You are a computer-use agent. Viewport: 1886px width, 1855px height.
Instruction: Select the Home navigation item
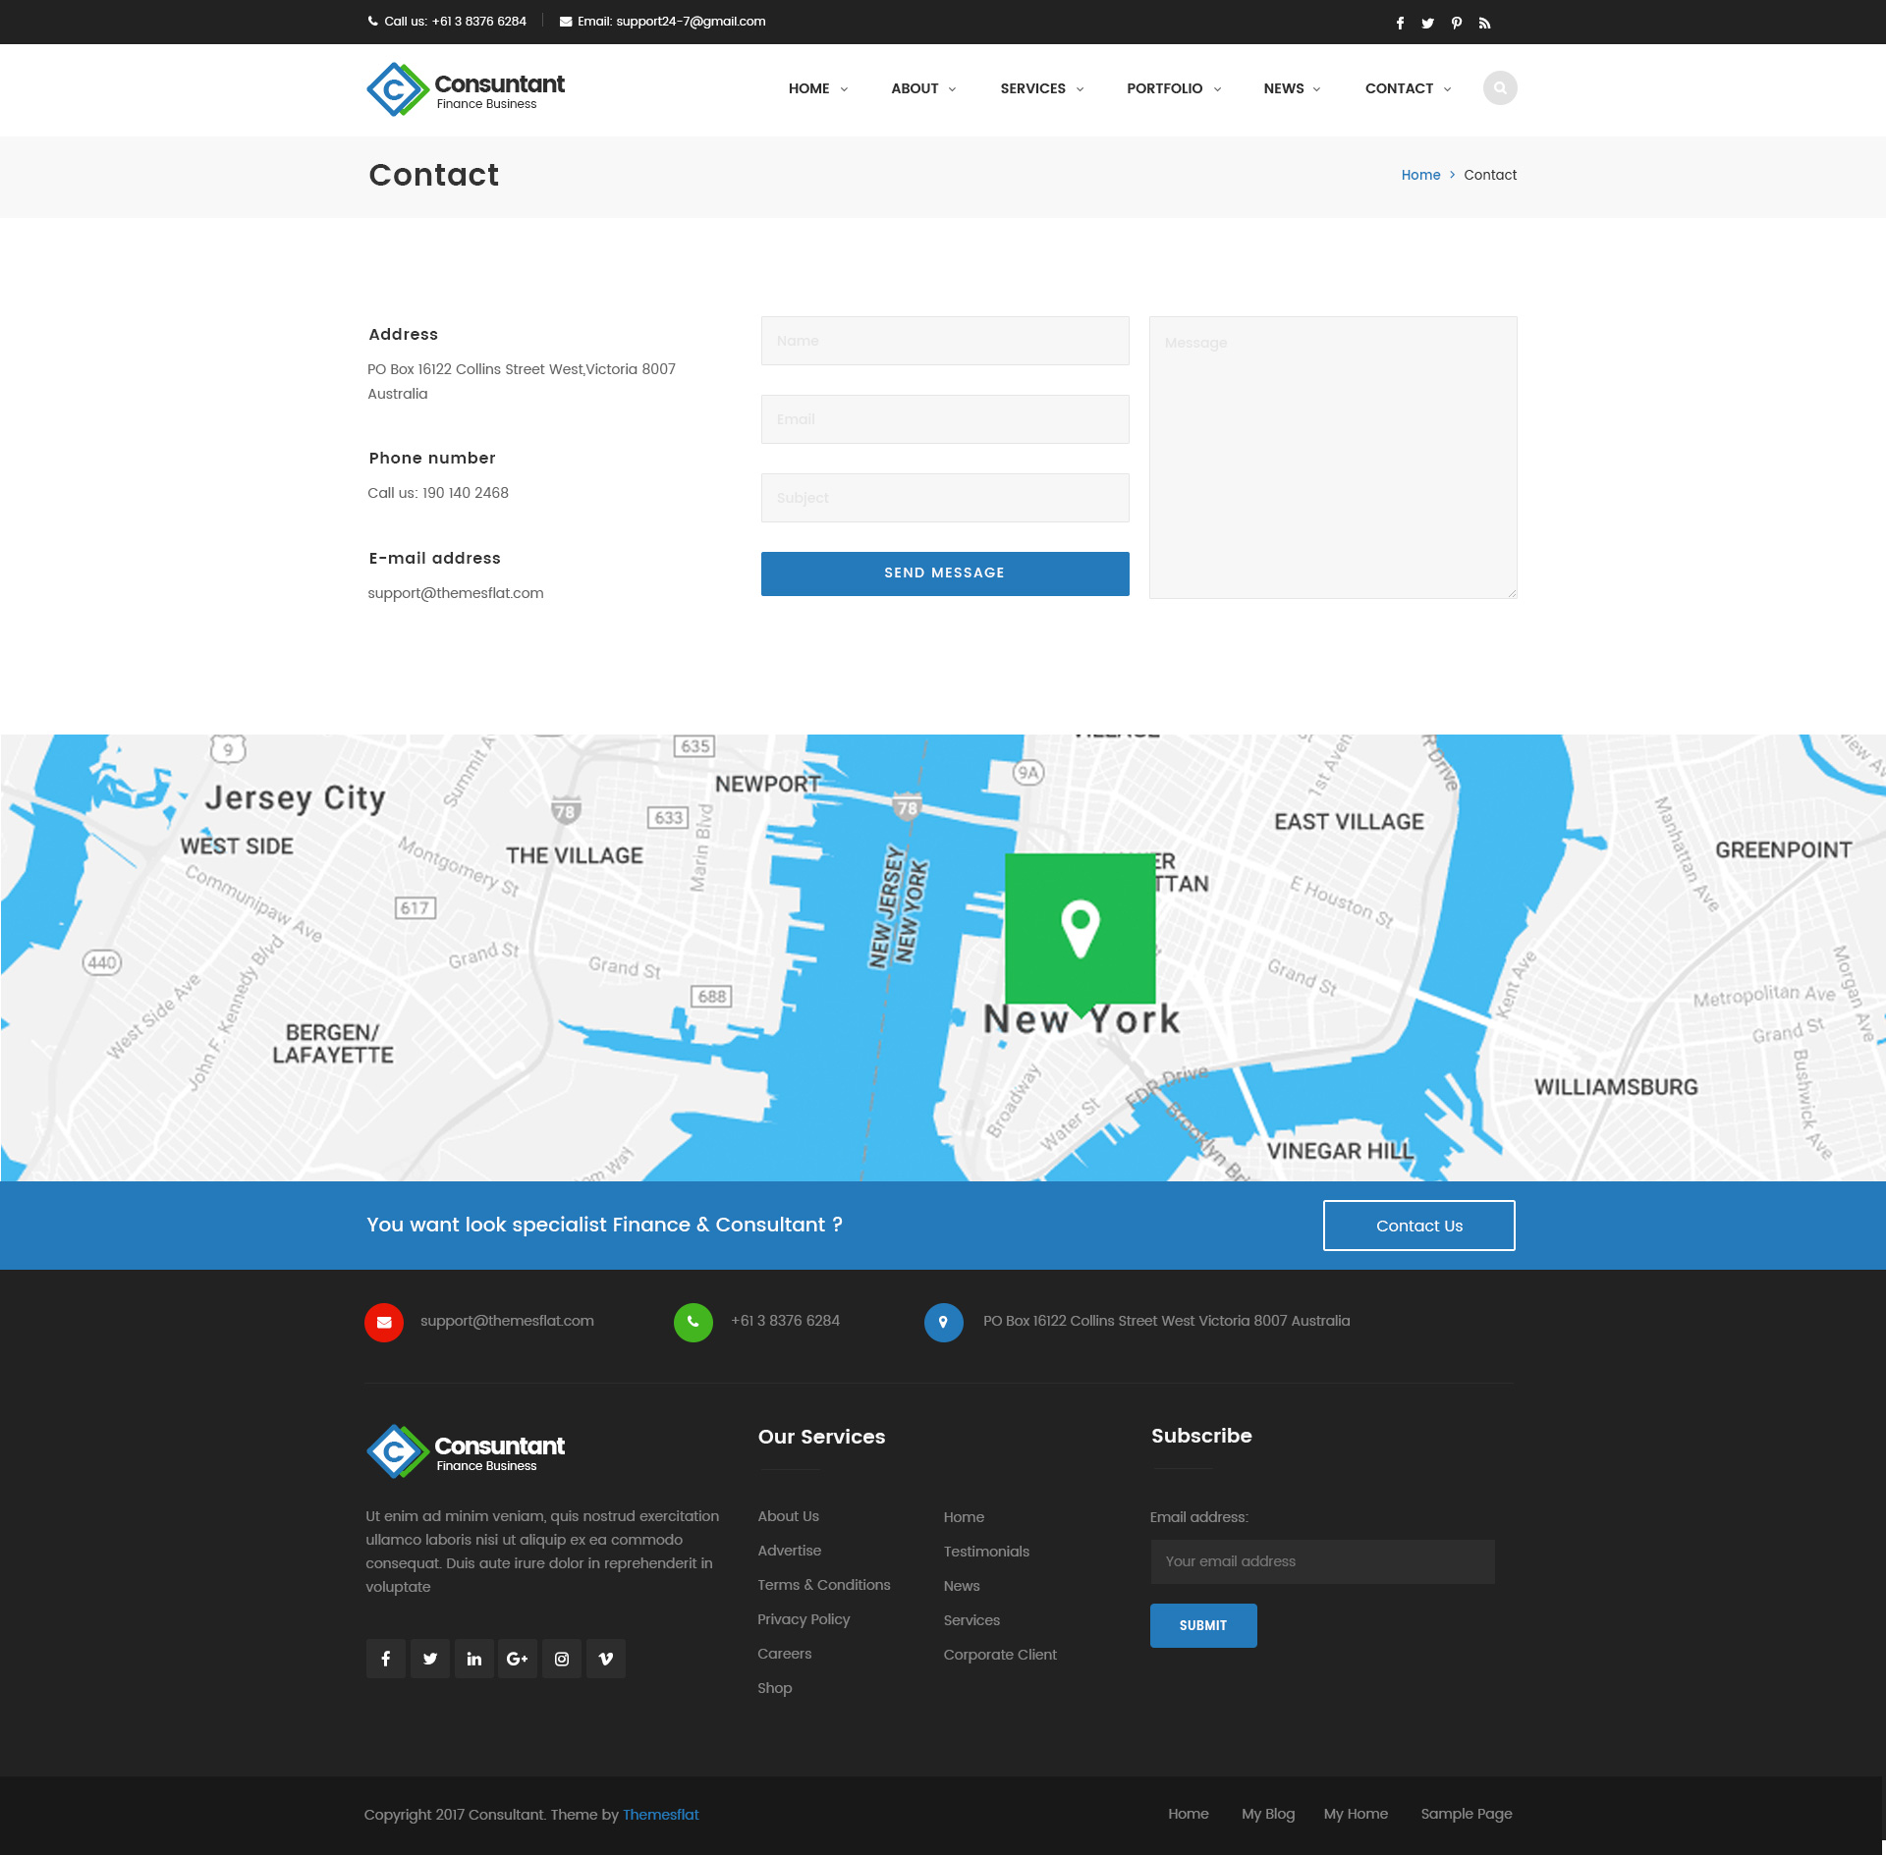817,88
